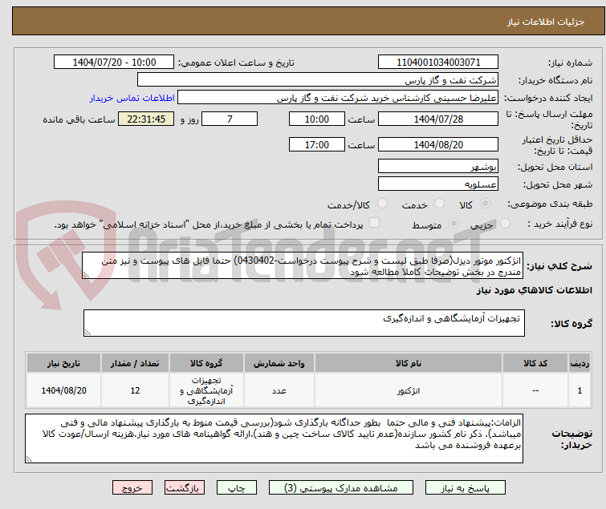The height and width of the screenshot is (509, 606).
Task: Click the پاسخ به نیاز button
Action: 466,488
